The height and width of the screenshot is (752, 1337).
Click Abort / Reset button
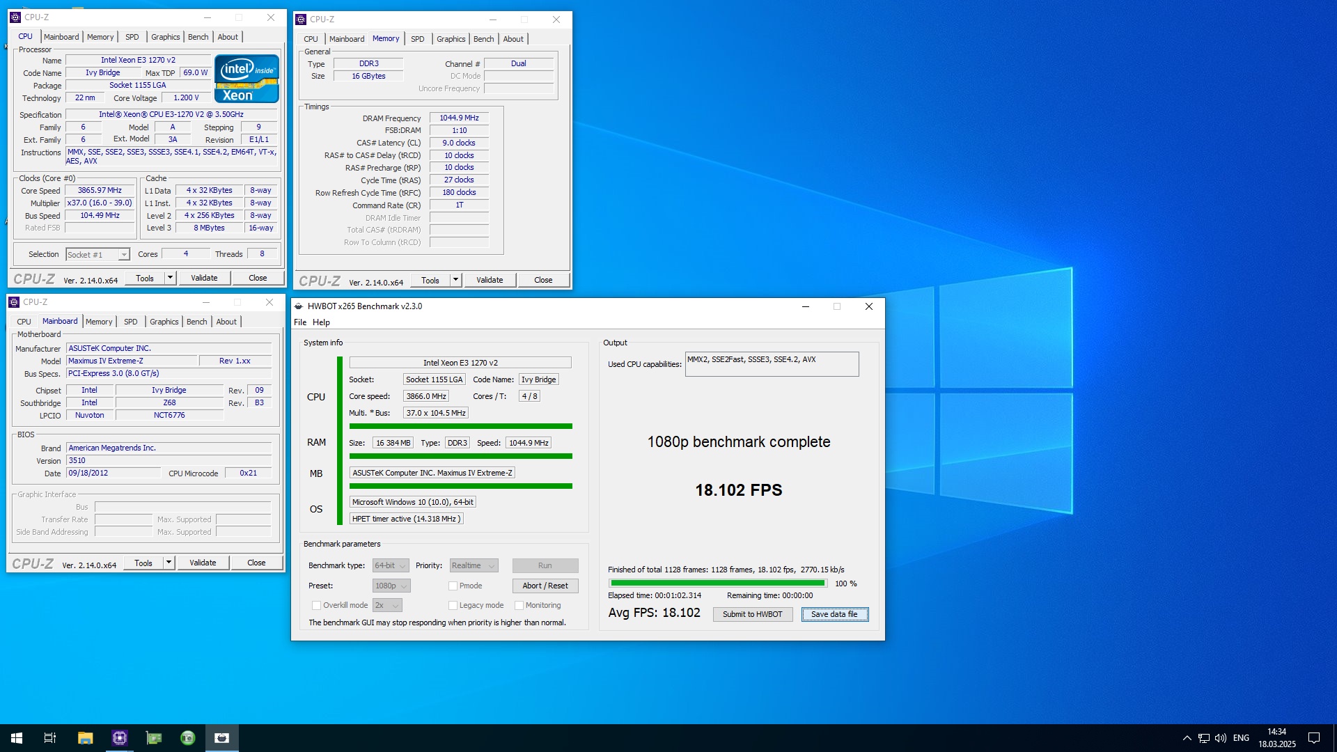[545, 586]
